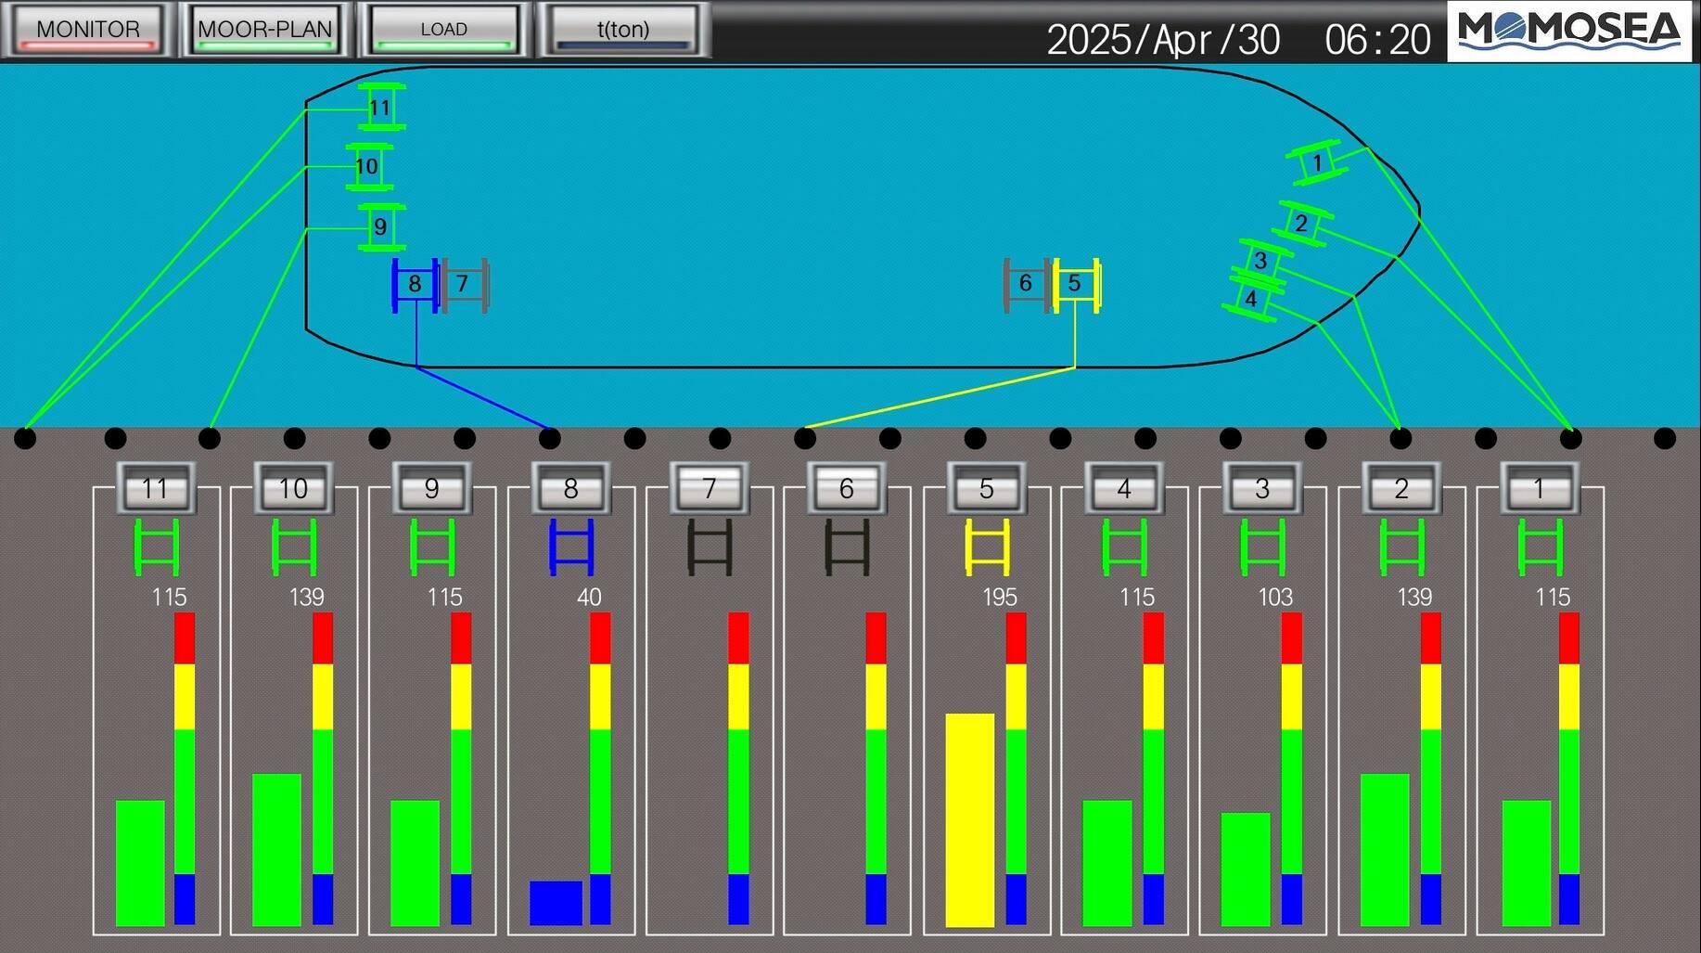Click the yellow load bar for line 5

[x=969, y=819]
